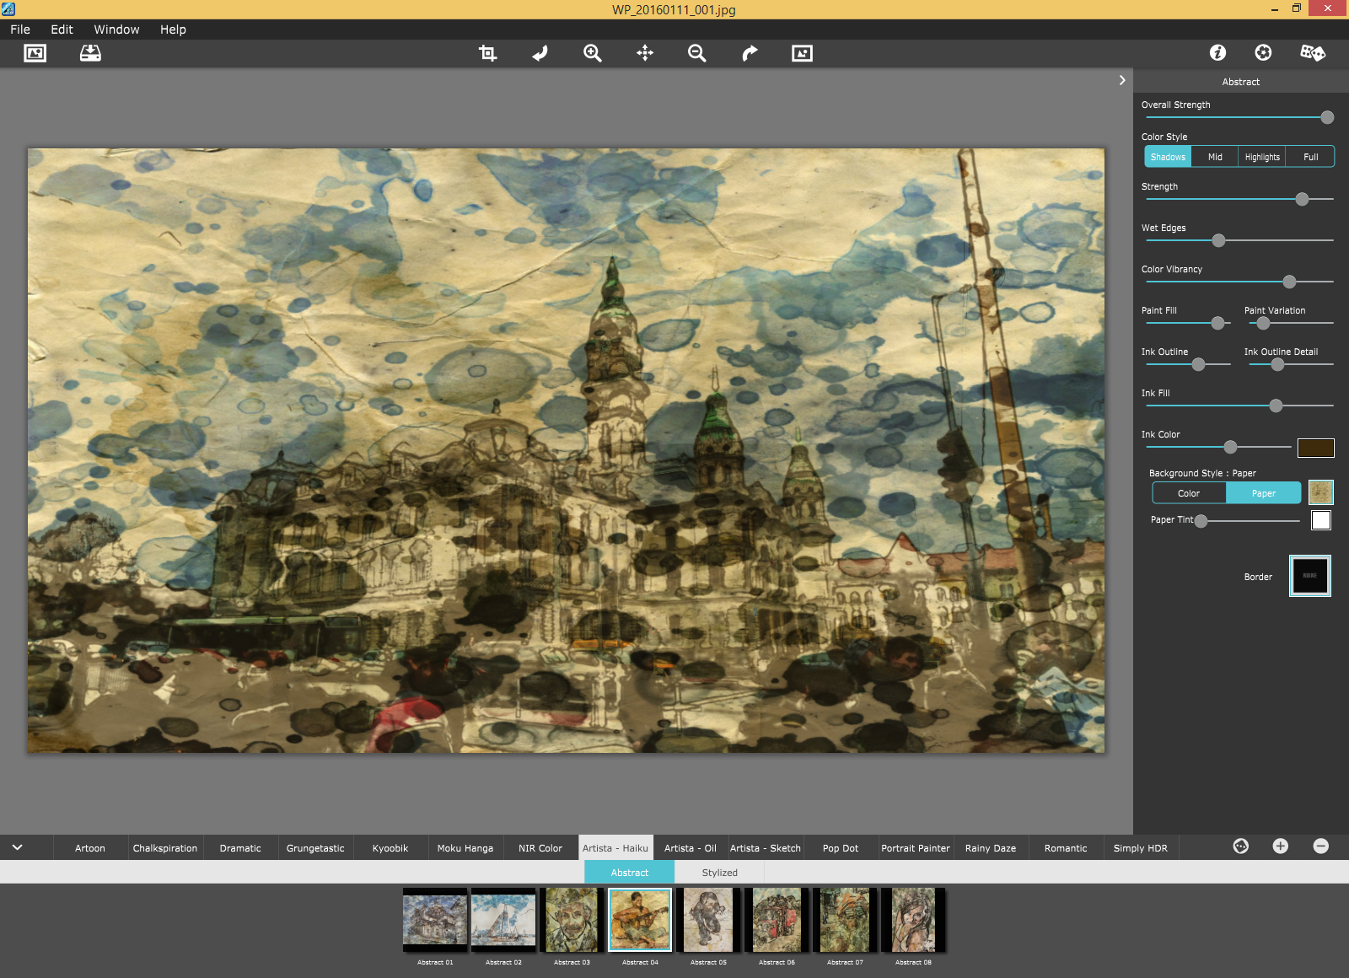Image resolution: width=1349 pixels, height=978 pixels.
Task: Click the Overall Strength slider handle
Action: pos(1327,117)
